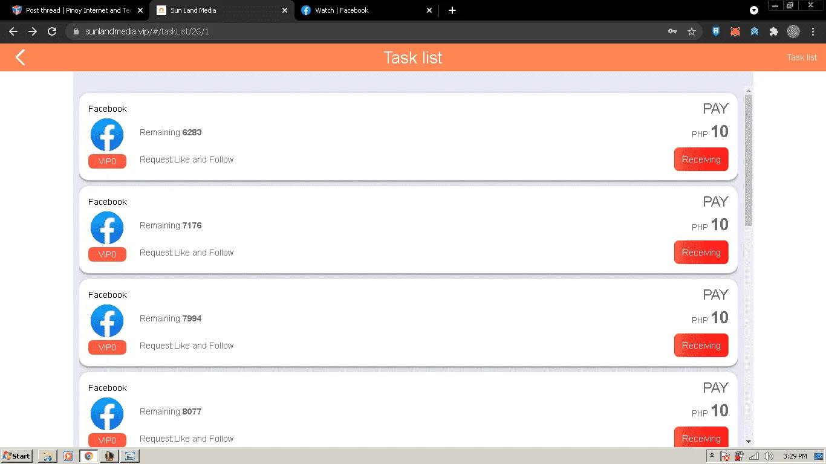Go back using the white arrow in Task list header
The width and height of the screenshot is (826, 464).
(x=21, y=57)
